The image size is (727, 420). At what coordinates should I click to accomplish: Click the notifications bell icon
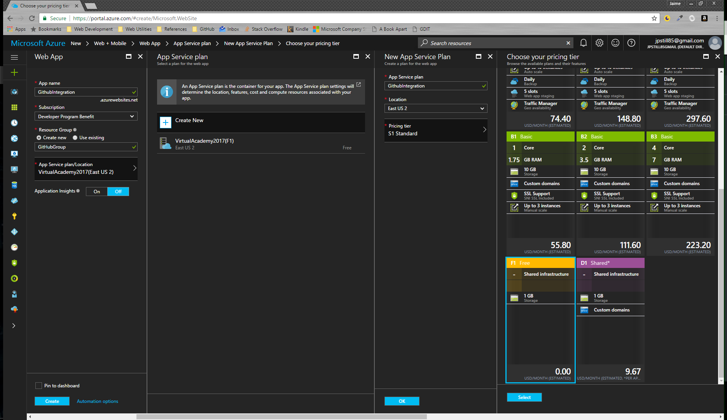coord(583,43)
